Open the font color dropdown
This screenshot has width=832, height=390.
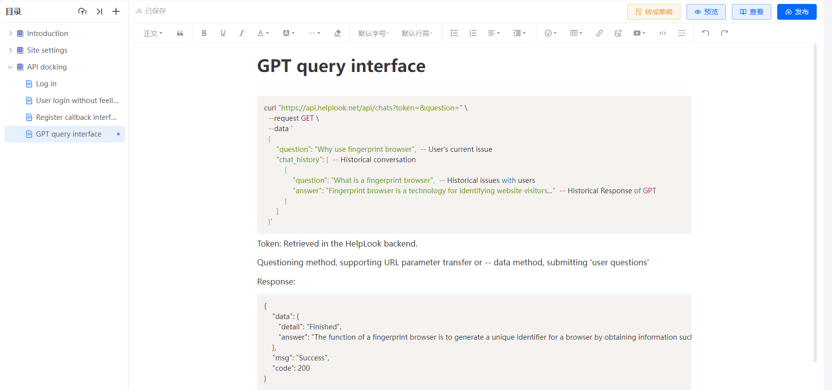coord(263,33)
